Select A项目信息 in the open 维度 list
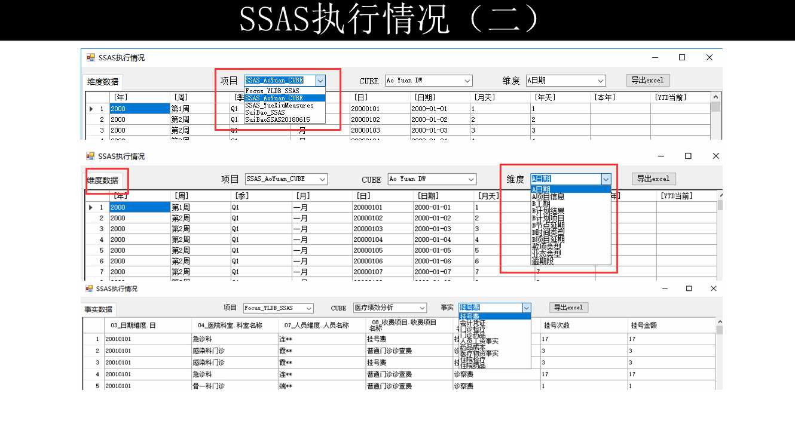Screen dimensions: 795x430 click(570, 196)
